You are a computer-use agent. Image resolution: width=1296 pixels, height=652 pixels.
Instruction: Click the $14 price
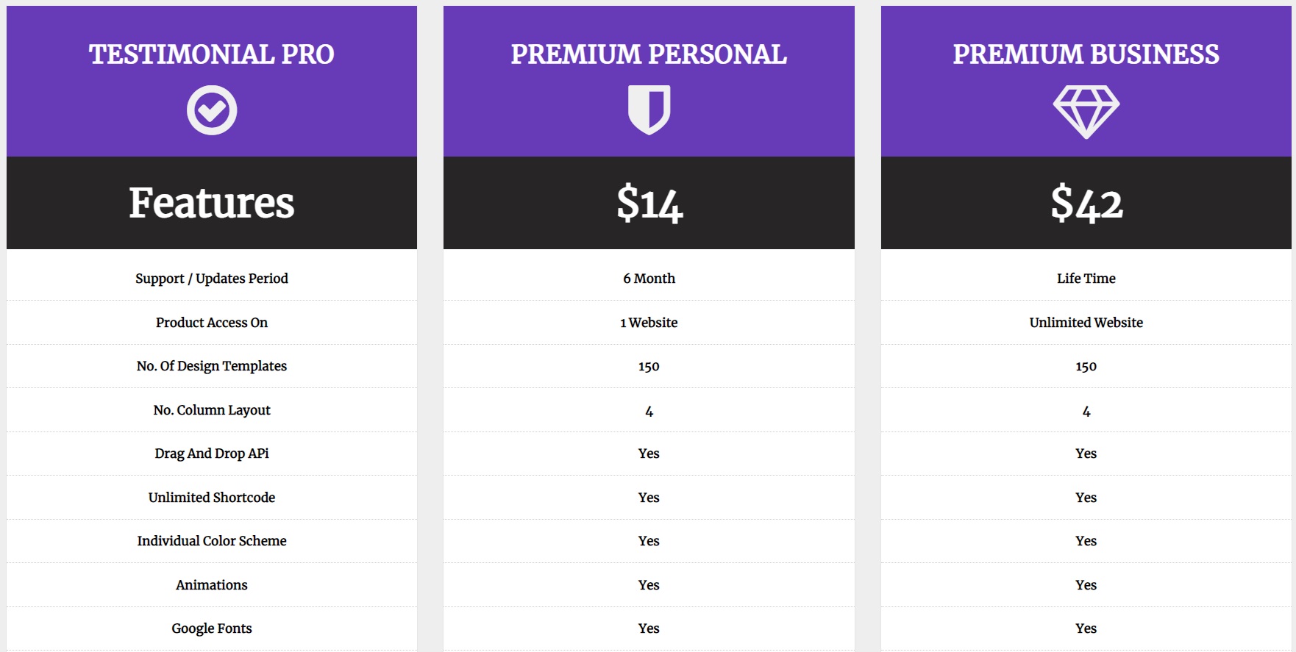tap(649, 204)
